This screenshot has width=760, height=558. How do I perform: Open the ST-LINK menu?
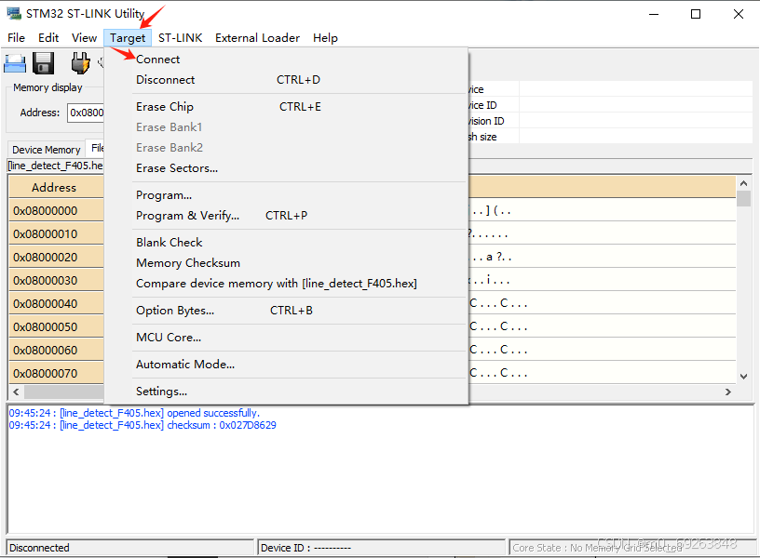[181, 38]
